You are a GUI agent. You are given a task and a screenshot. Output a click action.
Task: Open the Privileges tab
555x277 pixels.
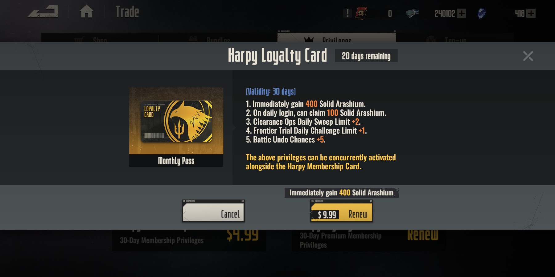pos(337,38)
